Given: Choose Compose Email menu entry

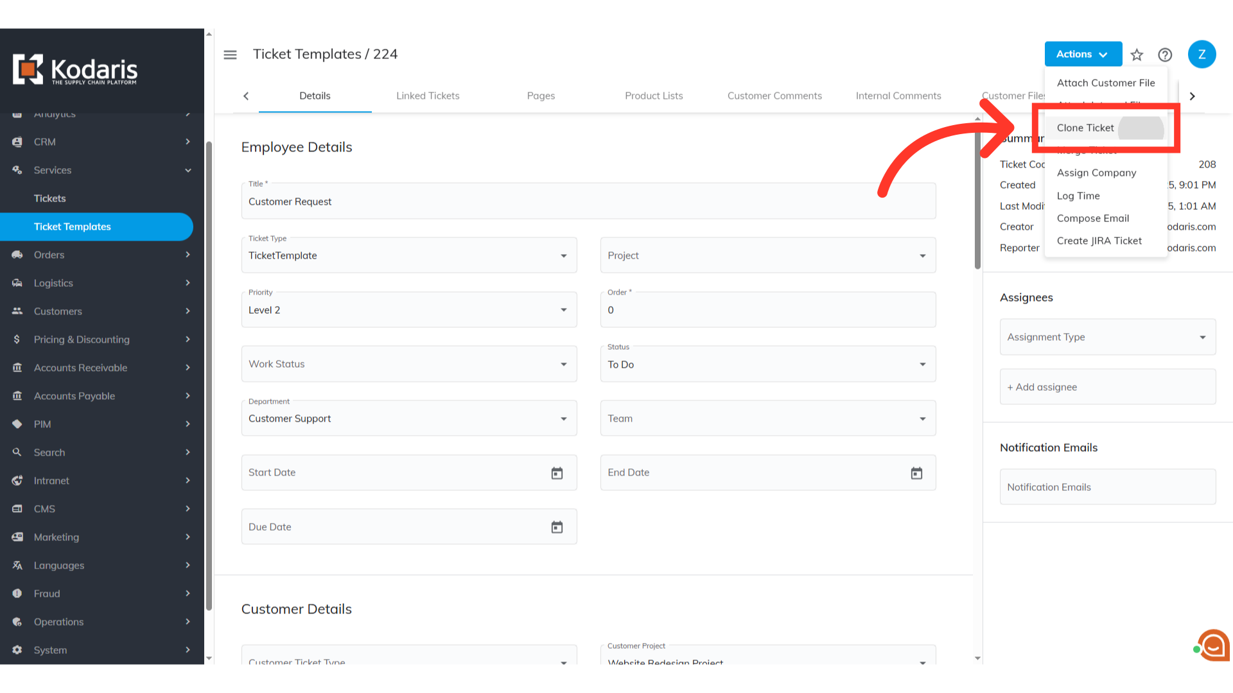Looking at the screenshot, I should (1092, 218).
